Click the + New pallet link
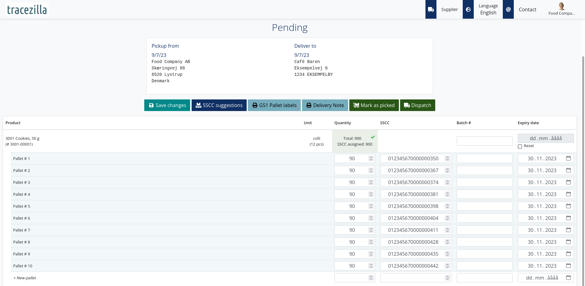The width and height of the screenshot is (585, 286). click(x=24, y=278)
